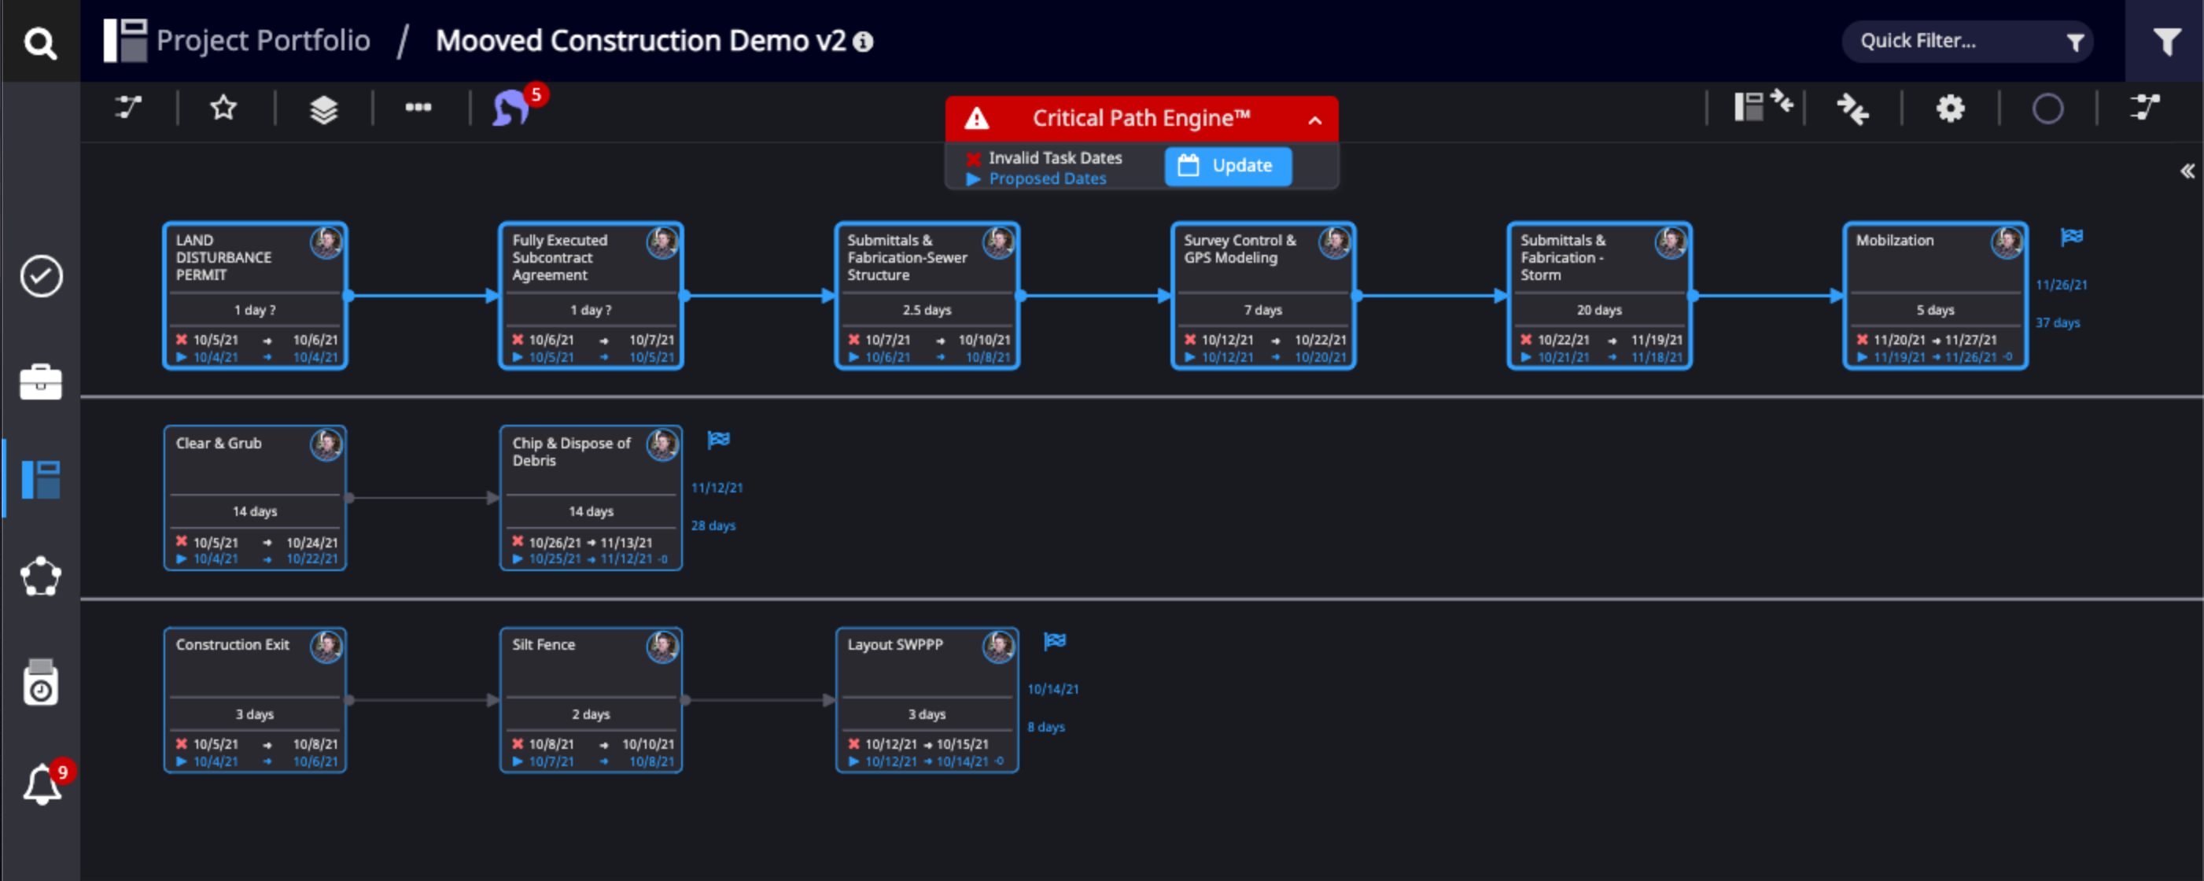Click the Mobilzation task title
2204x881 pixels.
(1894, 241)
